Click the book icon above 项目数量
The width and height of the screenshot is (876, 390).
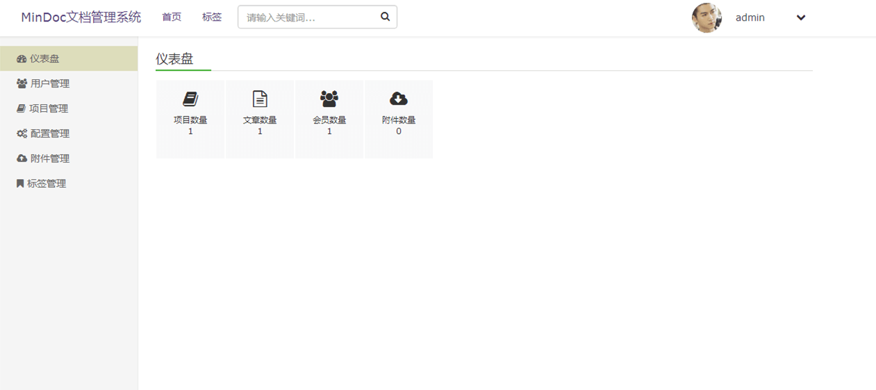190,99
